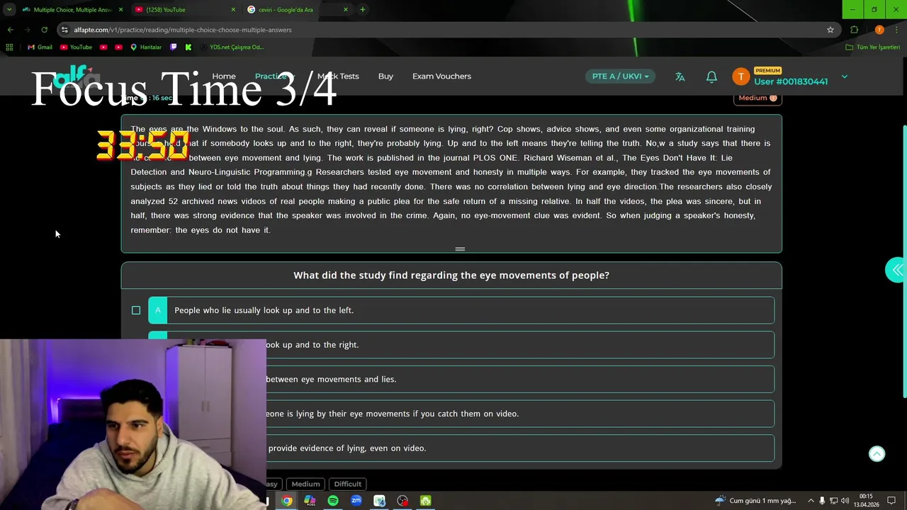Viewport: 907px width, 510px height.
Task: Open volume speaker tray icon
Action: pos(845,501)
